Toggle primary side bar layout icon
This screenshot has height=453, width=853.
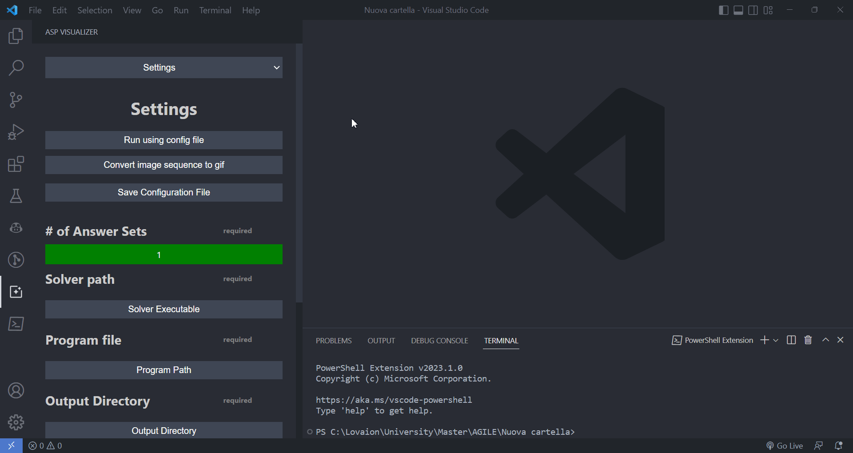(x=723, y=10)
